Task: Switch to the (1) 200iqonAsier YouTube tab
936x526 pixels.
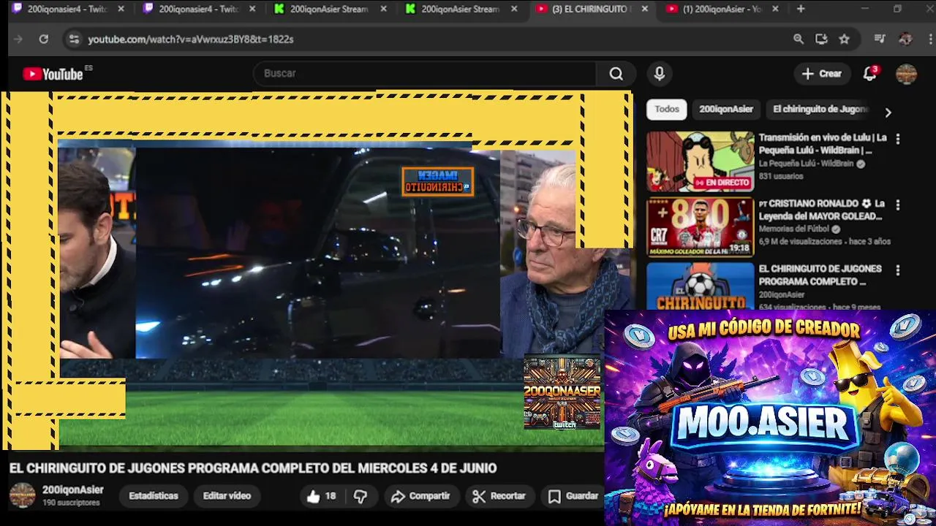Action: [722, 9]
